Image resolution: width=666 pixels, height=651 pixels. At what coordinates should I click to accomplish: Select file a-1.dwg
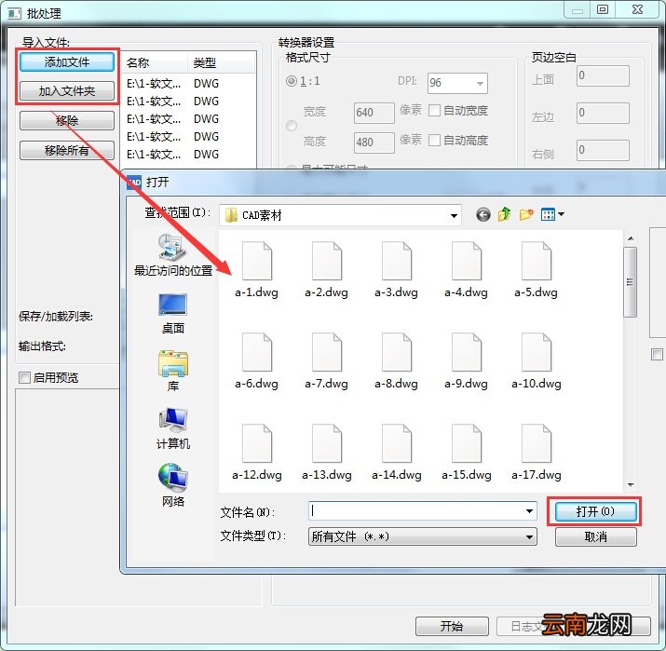[x=256, y=270]
